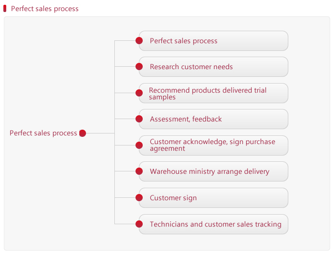Select Recommend products delivered trial samples box

tap(213, 93)
